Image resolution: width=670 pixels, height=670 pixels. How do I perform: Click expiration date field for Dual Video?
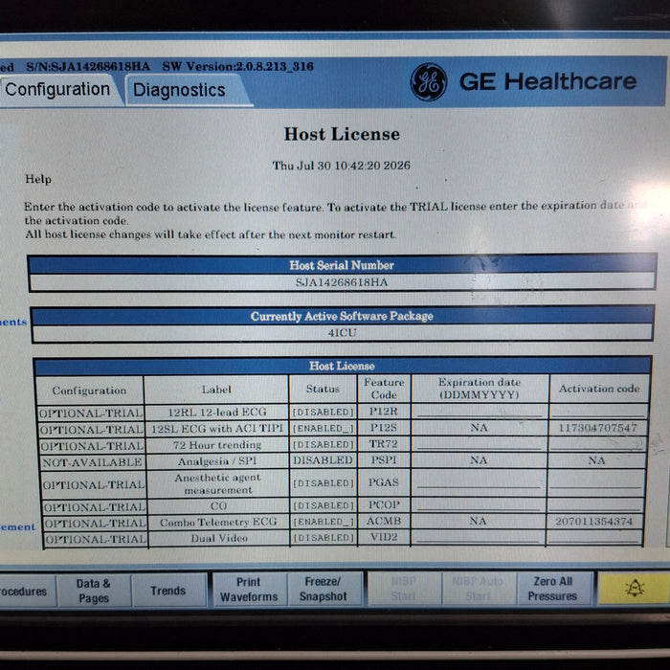tap(478, 537)
